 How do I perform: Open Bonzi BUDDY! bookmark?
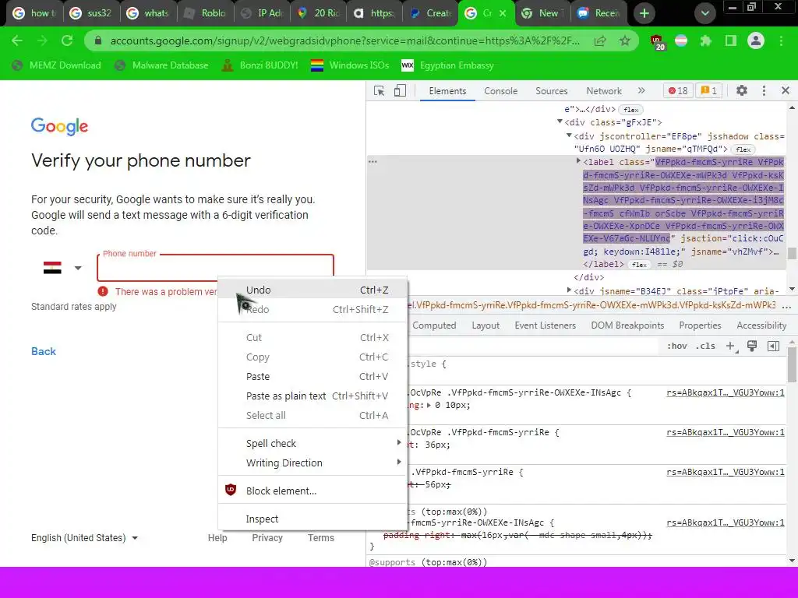(x=260, y=65)
